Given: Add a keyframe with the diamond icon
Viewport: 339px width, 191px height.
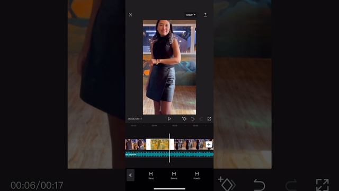Looking at the screenshot, I should (184, 119).
